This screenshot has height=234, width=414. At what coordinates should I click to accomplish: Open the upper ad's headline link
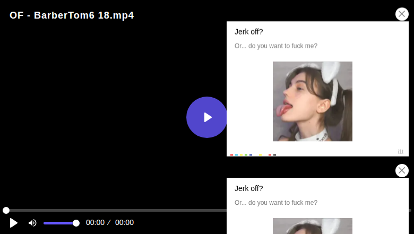(249, 31)
